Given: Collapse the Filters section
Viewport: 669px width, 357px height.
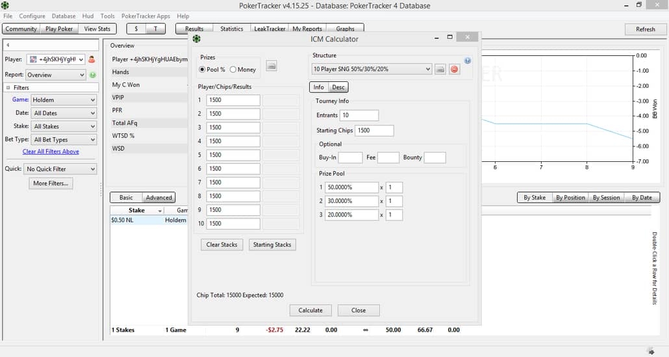Looking at the screenshot, I should coord(8,88).
